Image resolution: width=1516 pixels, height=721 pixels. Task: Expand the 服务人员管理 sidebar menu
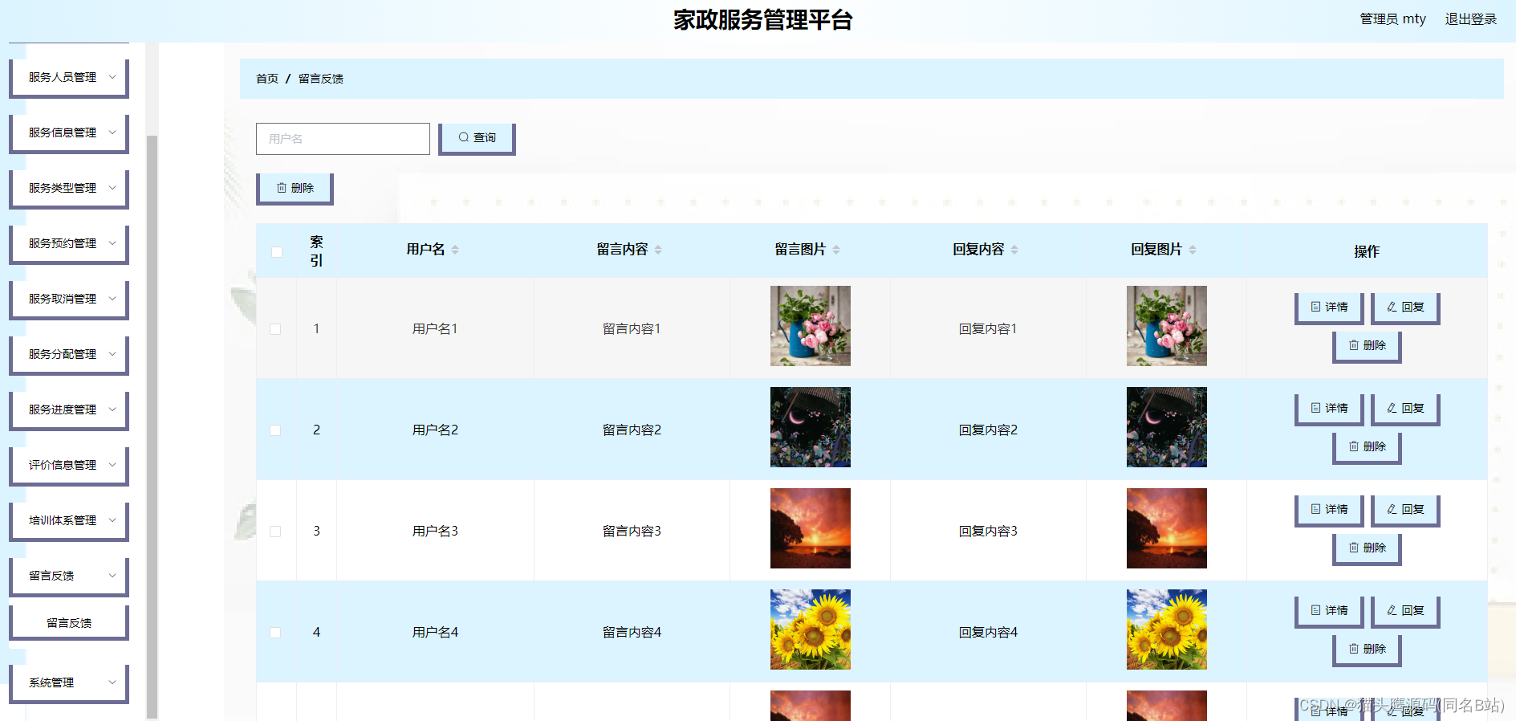click(69, 78)
